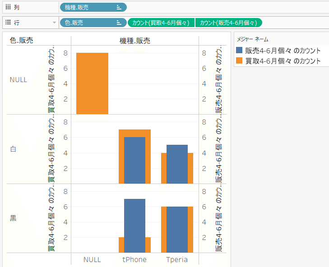The height and width of the screenshot is (267, 329).
Task: Click blue swatch for 販売4-6月個々 のカウント
Action: coord(239,50)
